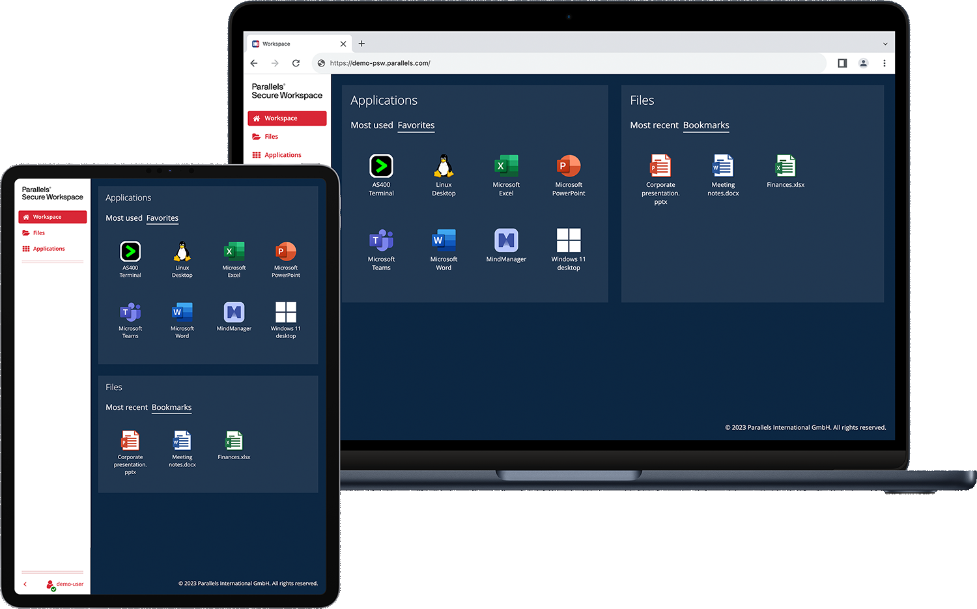
Task: Reload the page in laptop browser
Action: pyautogui.click(x=296, y=63)
